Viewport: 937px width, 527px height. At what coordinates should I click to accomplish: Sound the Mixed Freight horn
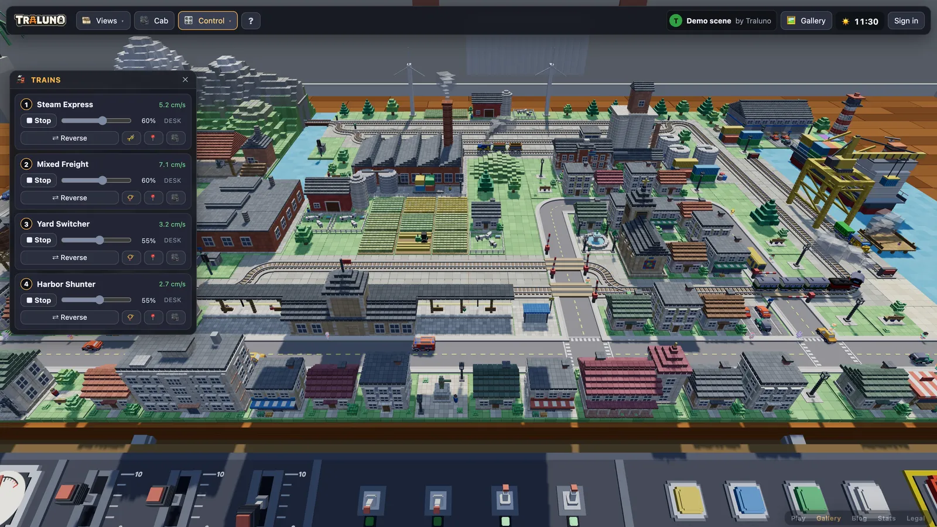(x=131, y=198)
